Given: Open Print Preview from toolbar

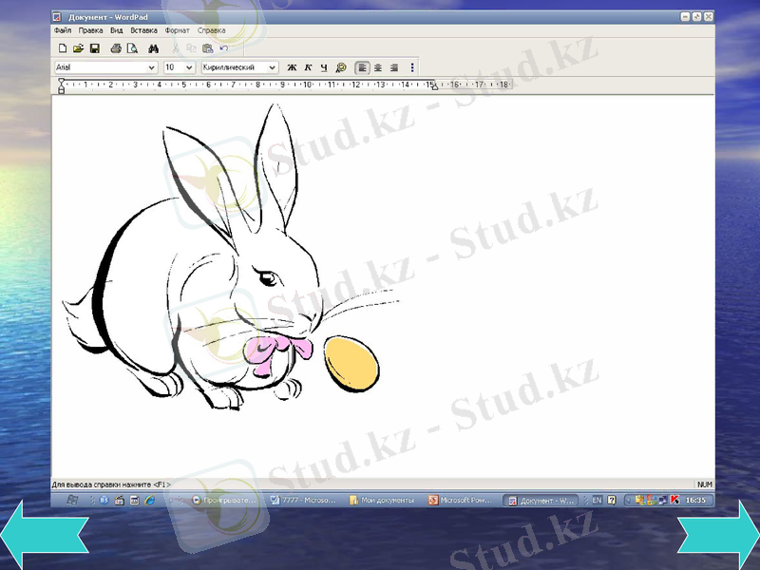Looking at the screenshot, I should (132, 48).
